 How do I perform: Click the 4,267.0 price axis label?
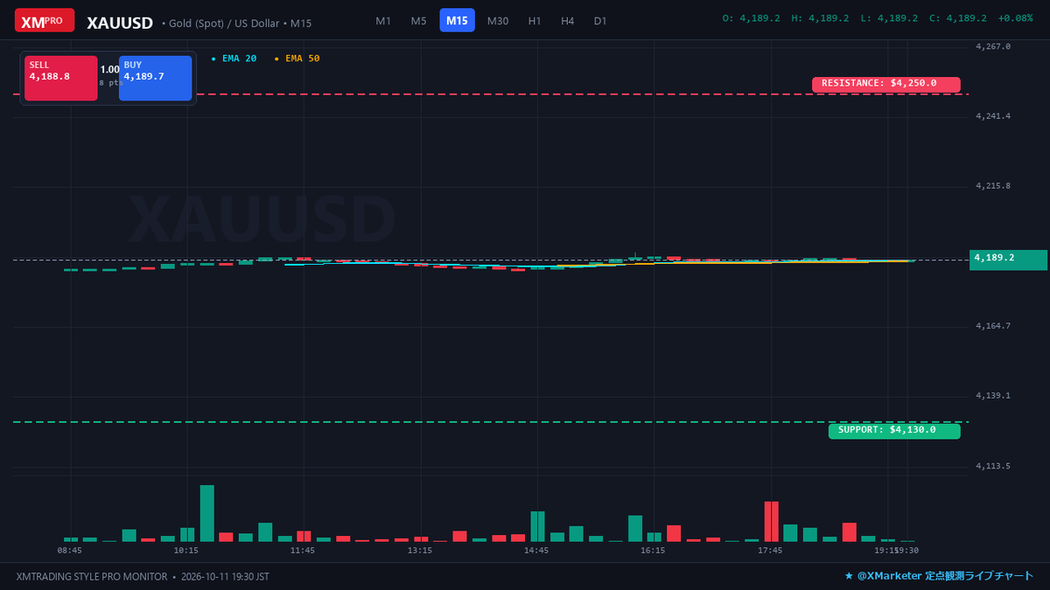point(993,46)
